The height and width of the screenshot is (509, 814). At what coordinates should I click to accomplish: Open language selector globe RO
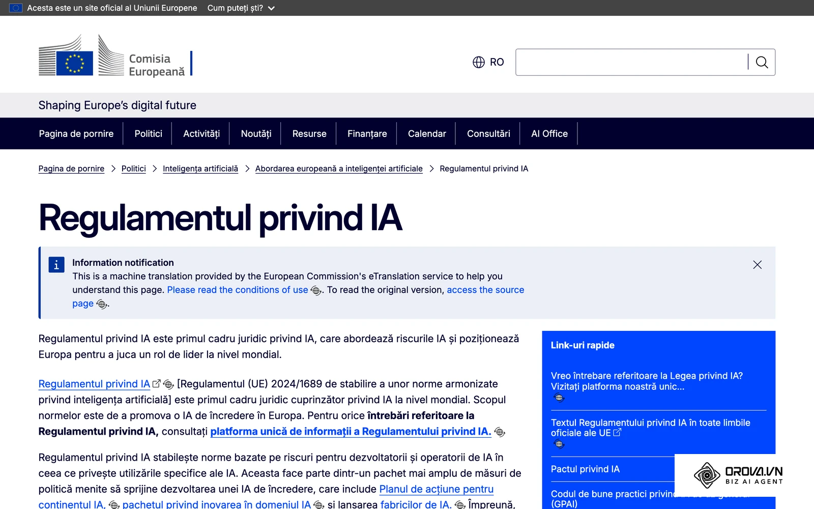(488, 62)
